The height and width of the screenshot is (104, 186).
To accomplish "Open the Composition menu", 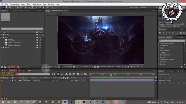I will (x=15, y=4).
